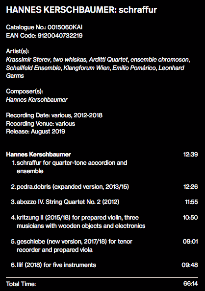Click the album title HANNES KERSCHBAUMER: schraffur
This screenshot has width=205, height=291.
(81, 10)
